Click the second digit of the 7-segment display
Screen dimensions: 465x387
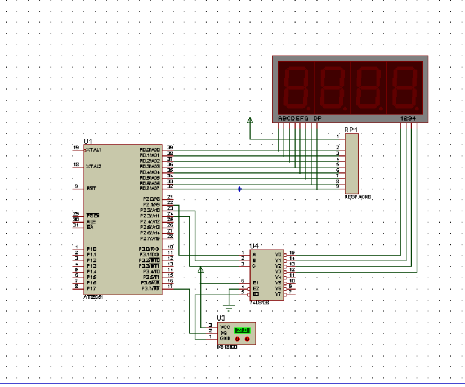tap(332, 88)
